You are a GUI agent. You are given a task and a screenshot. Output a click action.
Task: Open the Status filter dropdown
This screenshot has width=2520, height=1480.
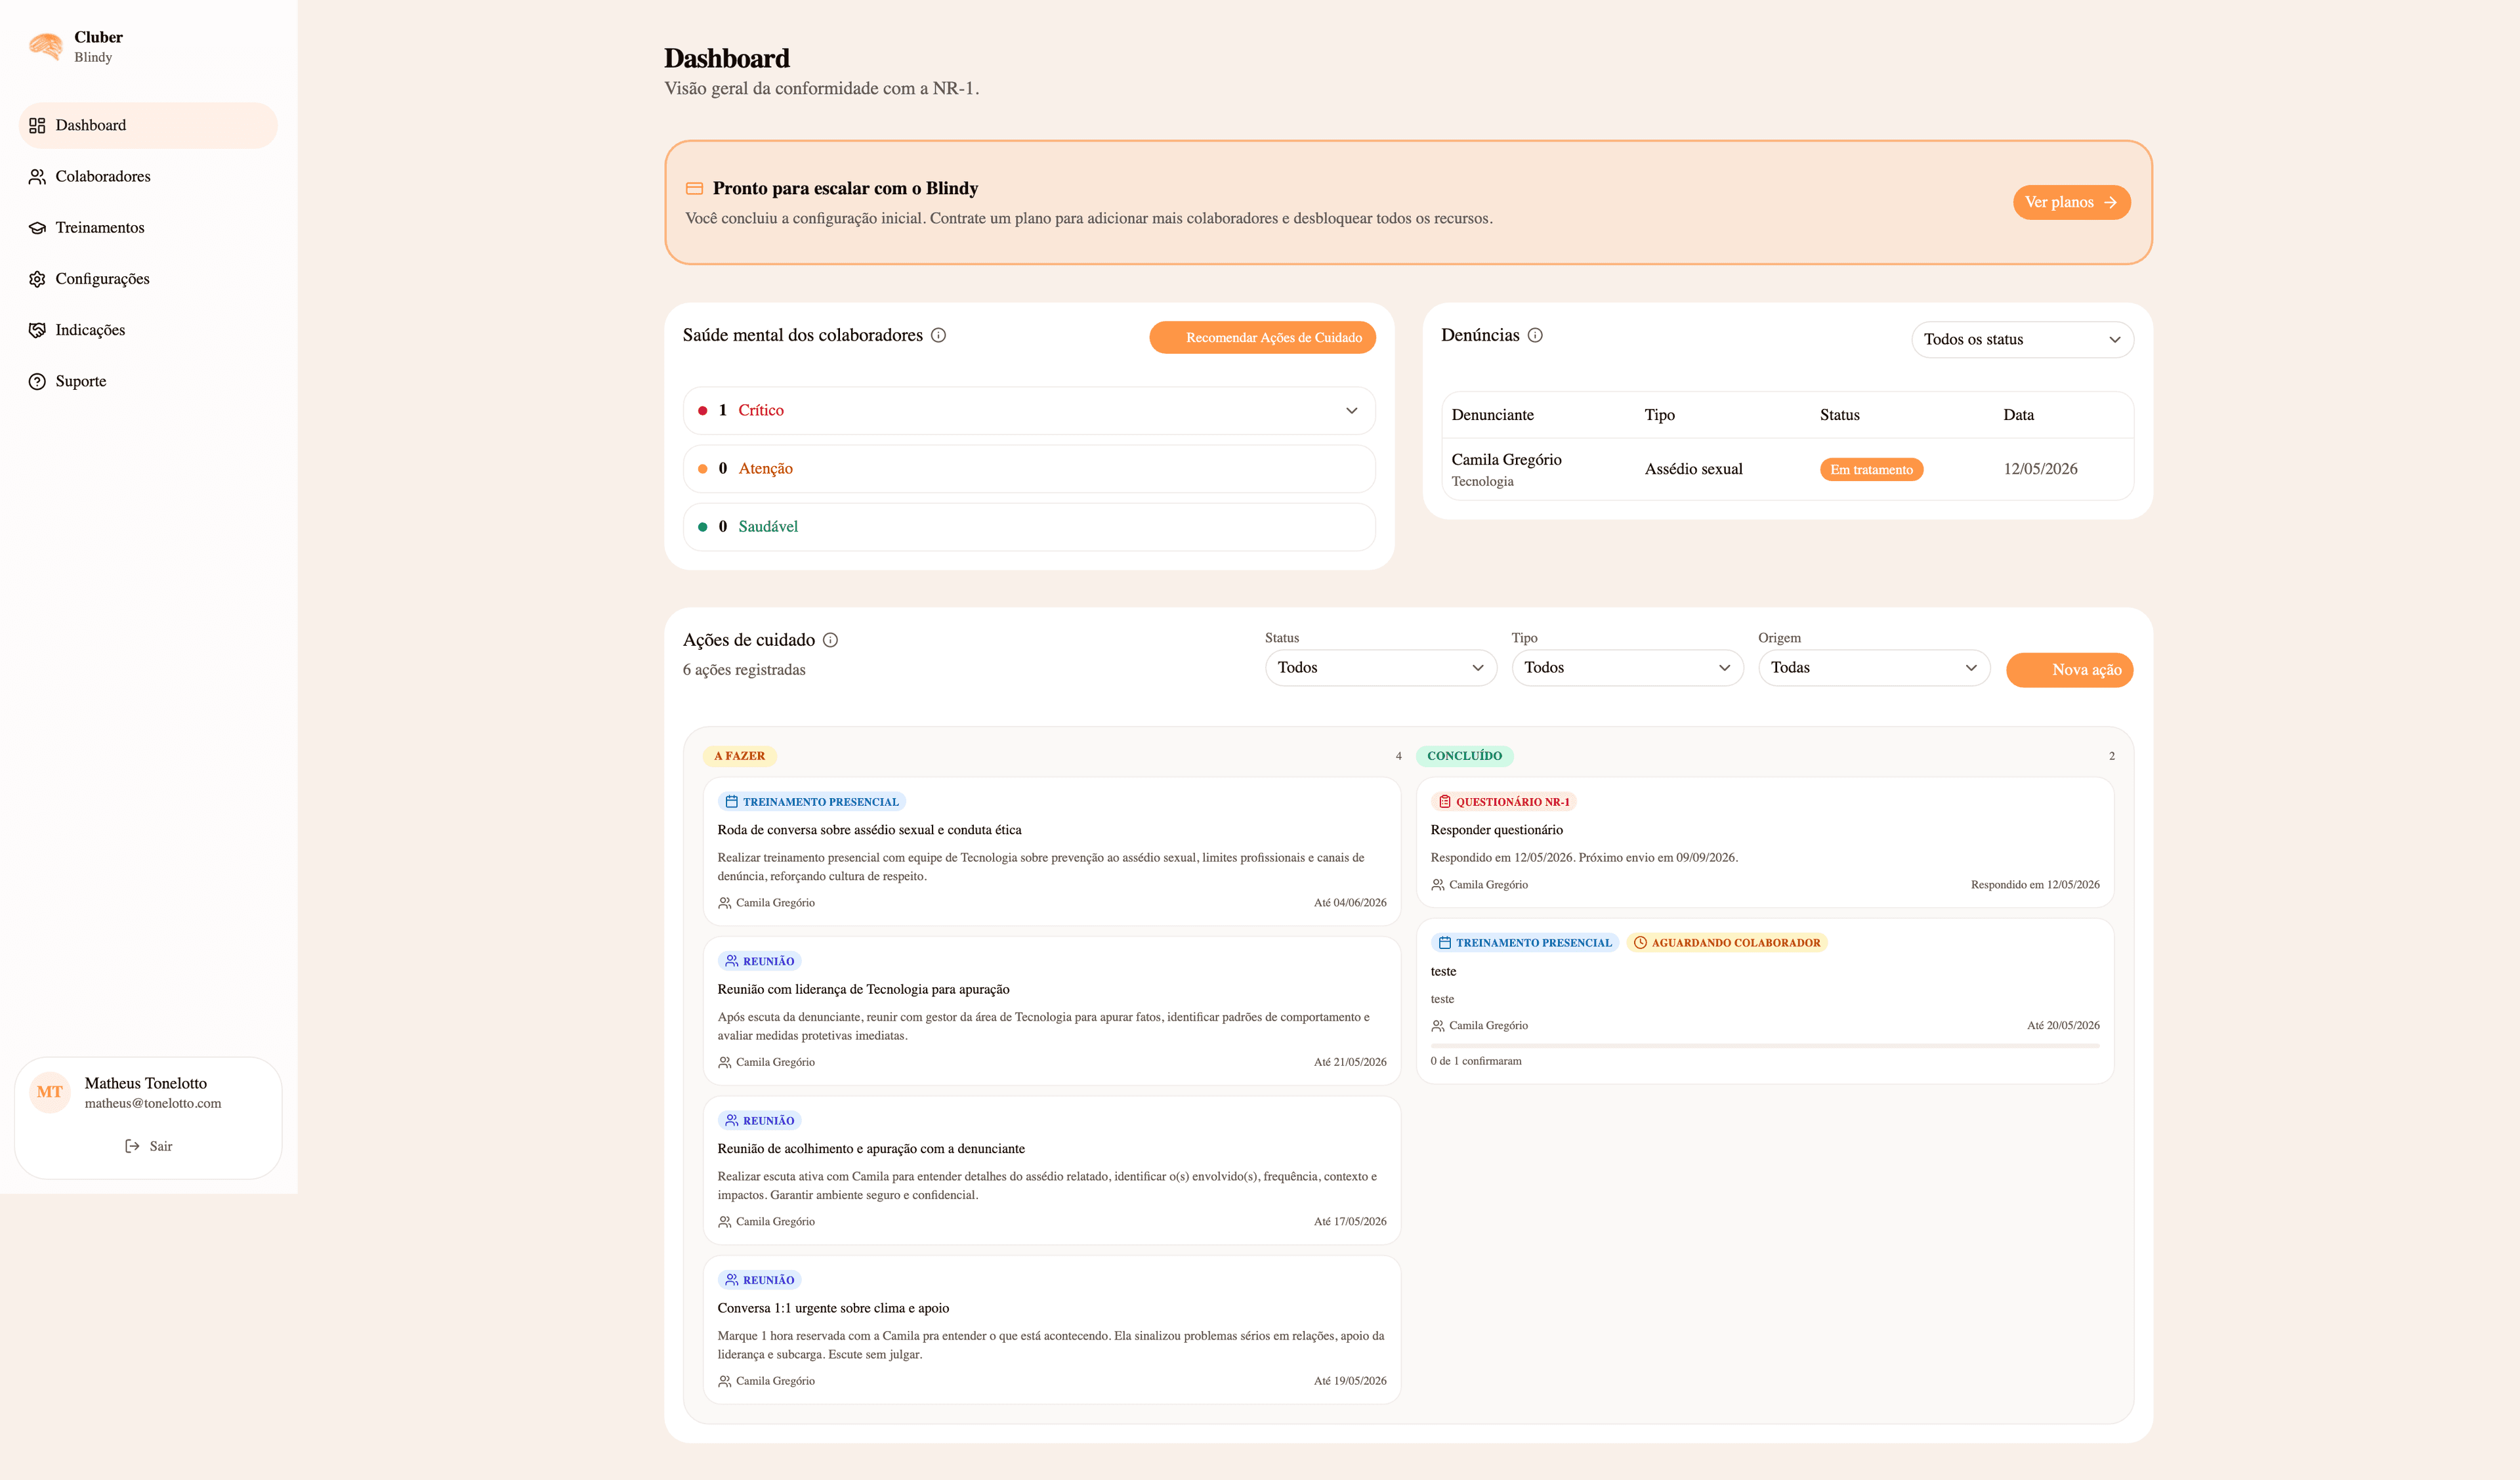1380,668
